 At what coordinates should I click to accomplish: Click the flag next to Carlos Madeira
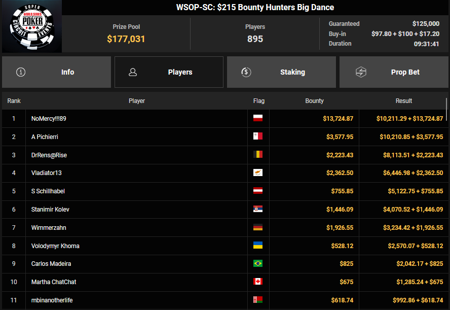258,264
